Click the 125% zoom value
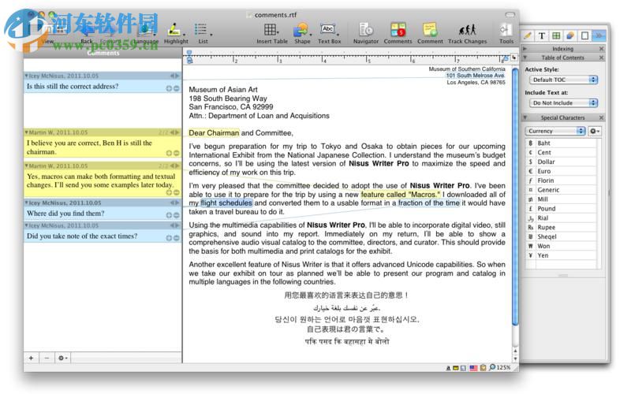This screenshot has width=631, height=394. pos(503,367)
